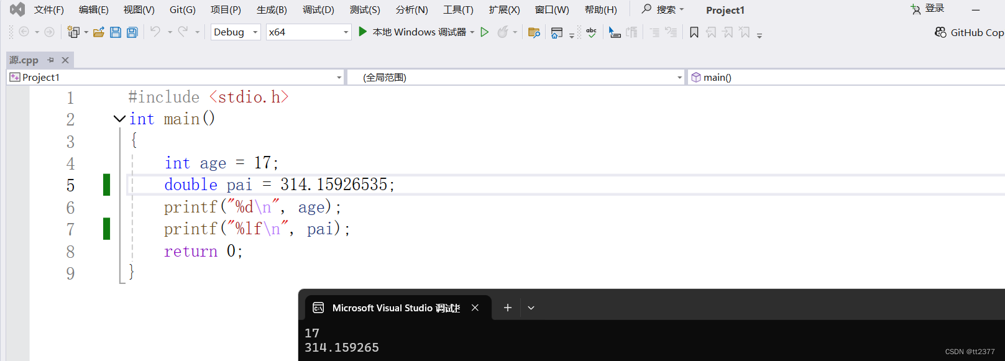Click the Toggle Bookmark icon

694,32
